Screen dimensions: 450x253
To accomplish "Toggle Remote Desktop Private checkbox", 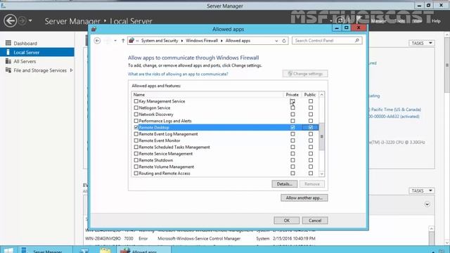I will click(x=292, y=127).
